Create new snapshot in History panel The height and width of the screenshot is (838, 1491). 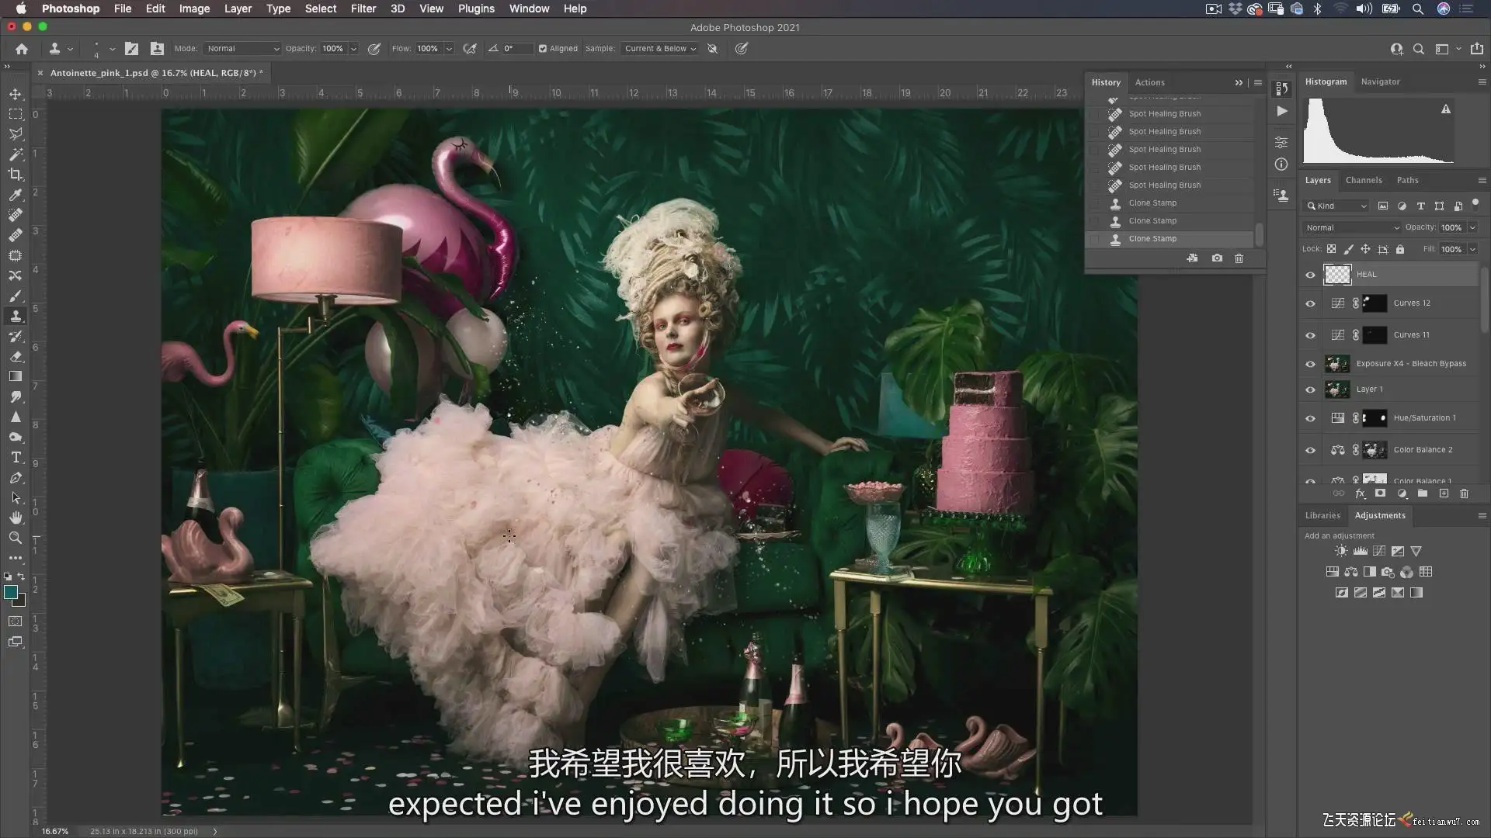click(1217, 258)
